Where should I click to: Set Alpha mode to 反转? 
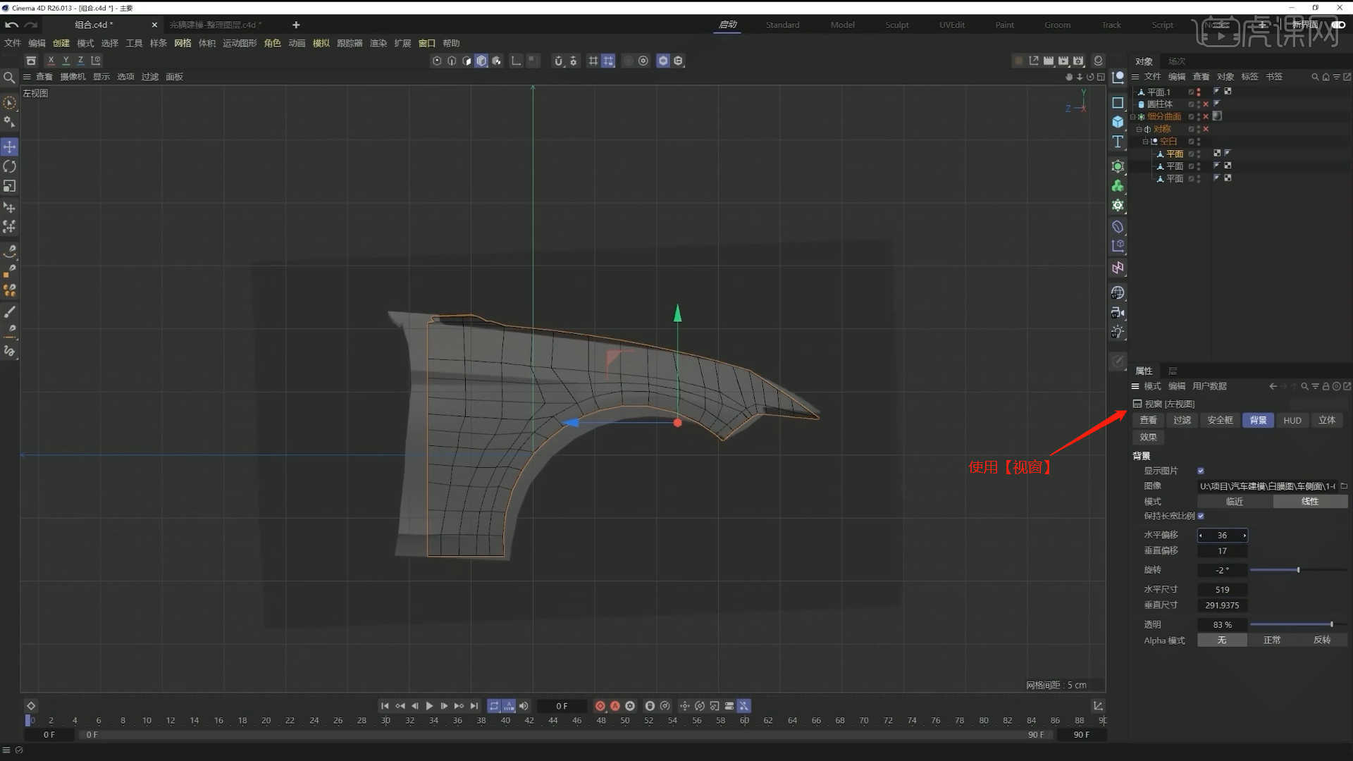(1323, 640)
